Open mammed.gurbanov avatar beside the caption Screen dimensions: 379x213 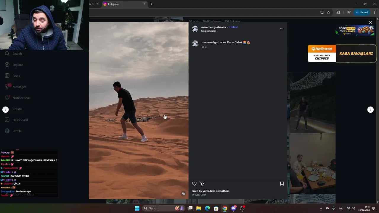click(195, 44)
